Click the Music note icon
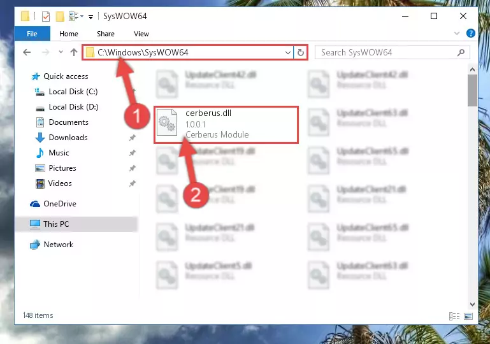 click(40, 153)
